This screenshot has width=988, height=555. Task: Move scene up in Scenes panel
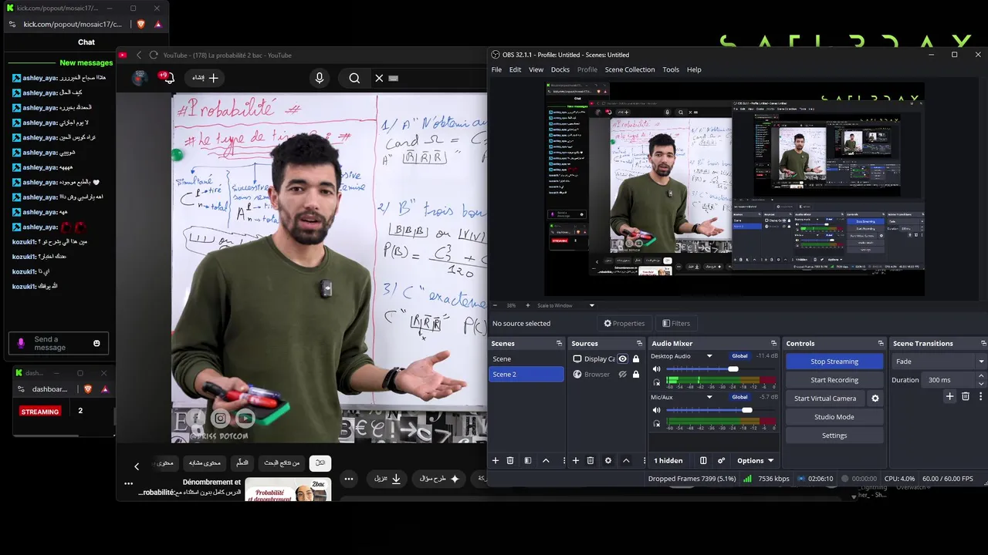tap(546, 460)
